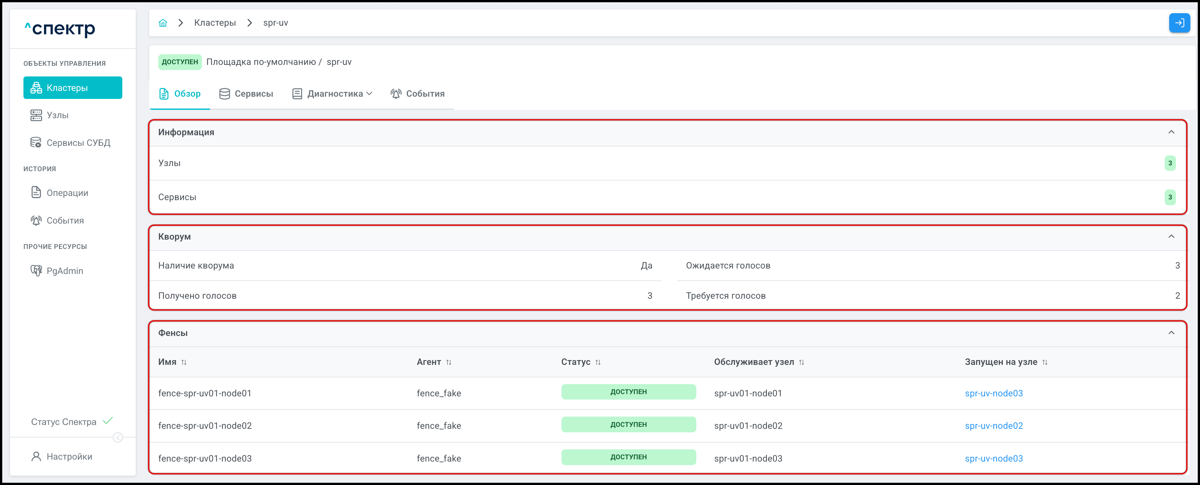Open Сервисы СУБД in the sidebar

coord(78,143)
